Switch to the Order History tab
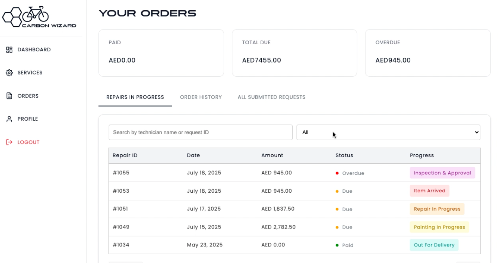This screenshot has width=498, height=263. tap(200, 97)
